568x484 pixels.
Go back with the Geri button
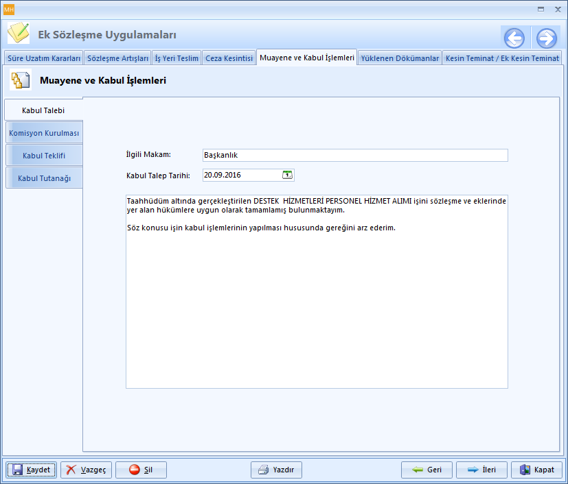coord(427,470)
